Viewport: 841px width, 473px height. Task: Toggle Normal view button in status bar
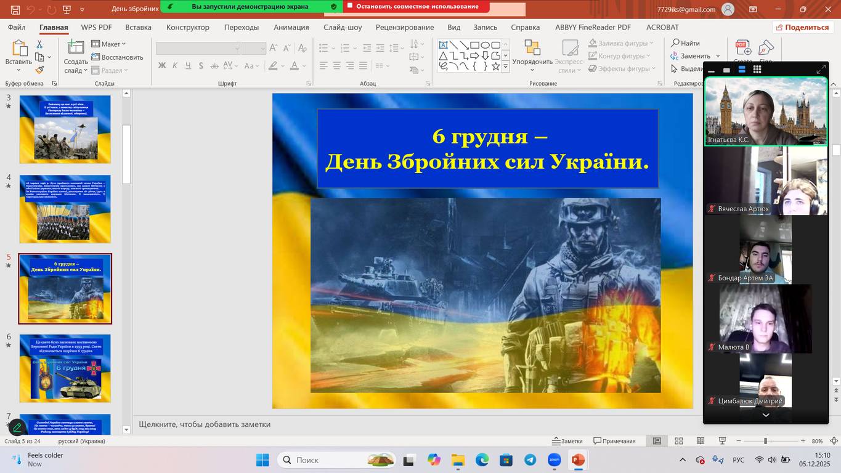coord(657,441)
